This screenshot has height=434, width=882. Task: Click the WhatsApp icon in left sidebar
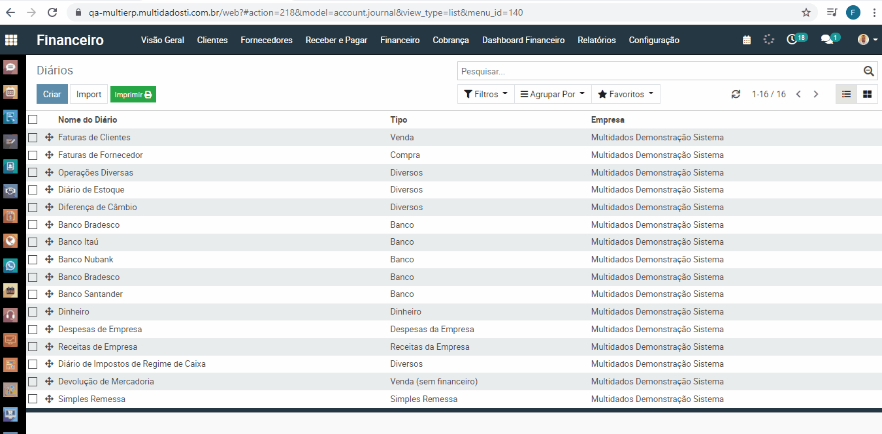[10, 266]
